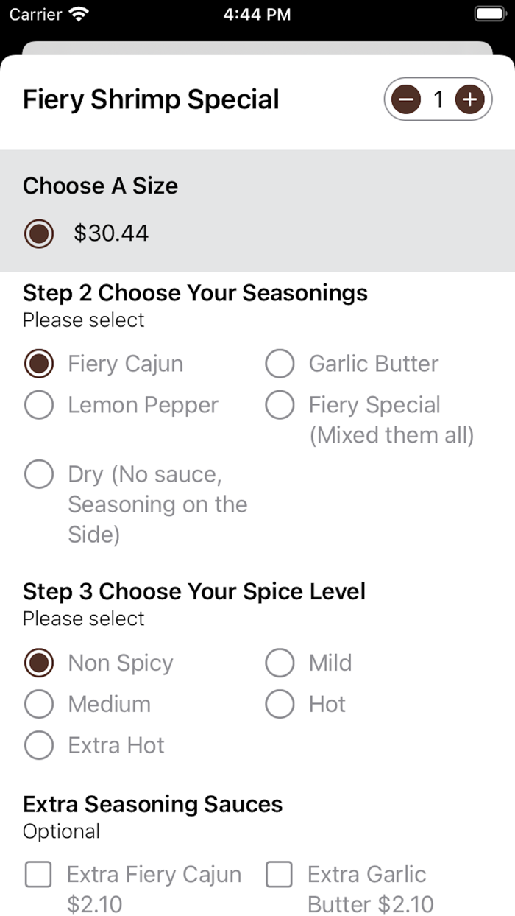The width and height of the screenshot is (515, 916).
Task: Increase quantity with the plus icon
Action: (x=469, y=99)
